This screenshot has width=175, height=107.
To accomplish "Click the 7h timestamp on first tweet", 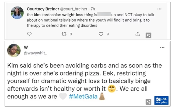I will pos(93,9).
